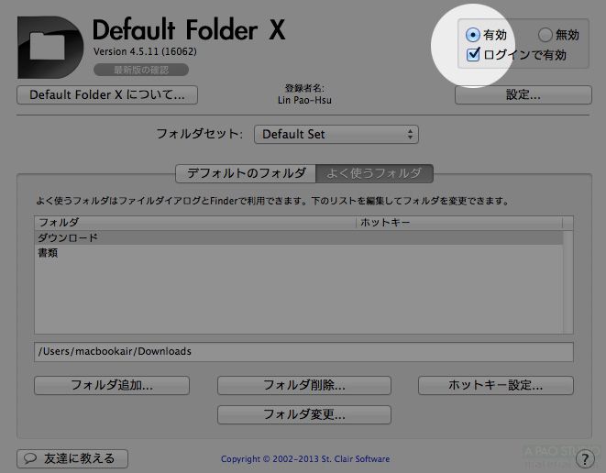Image resolution: width=606 pixels, height=473 pixels.
Task: Click the フォルダ削除 button
Action: [303, 385]
